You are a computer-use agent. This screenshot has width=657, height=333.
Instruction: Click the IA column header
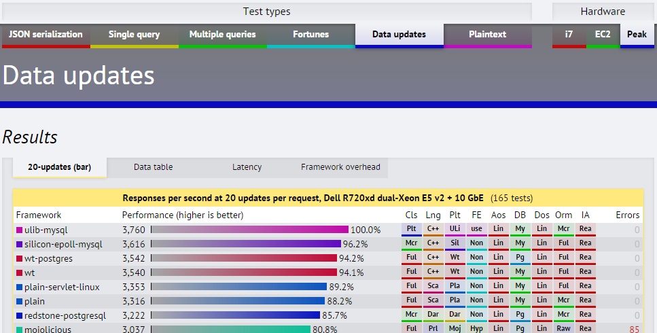(x=586, y=215)
